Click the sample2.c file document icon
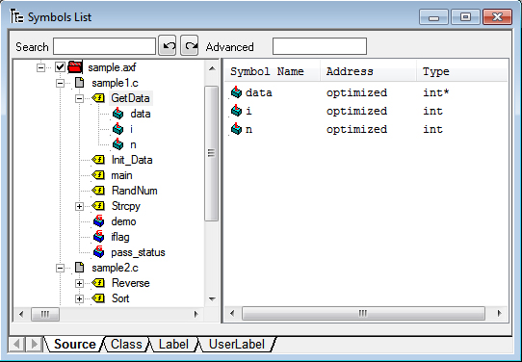This screenshot has height=362, width=522. [79, 268]
